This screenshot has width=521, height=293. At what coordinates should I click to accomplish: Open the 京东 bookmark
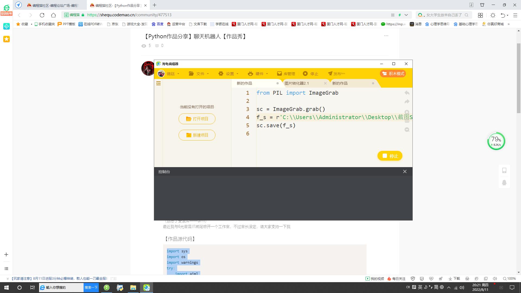[113, 24]
